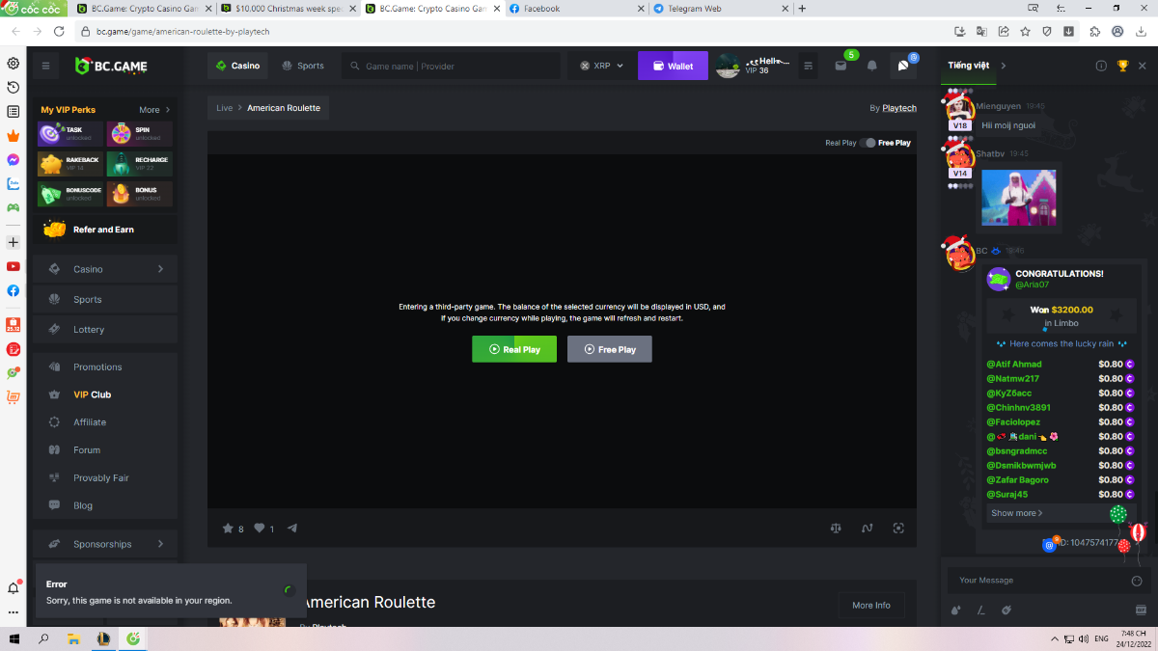Screen dimensions: 1158x651
Task: Click the More Info button
Action: (870, 606)
